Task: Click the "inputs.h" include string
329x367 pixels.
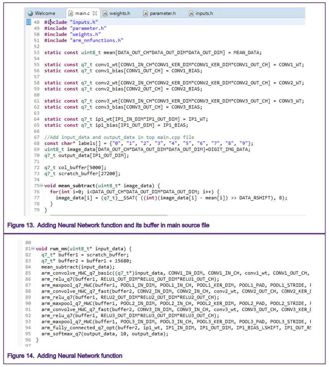Action: click(84, 22)
